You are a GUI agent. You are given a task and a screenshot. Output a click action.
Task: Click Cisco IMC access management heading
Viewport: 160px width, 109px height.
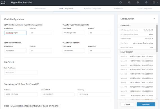[x=32, y=106]
